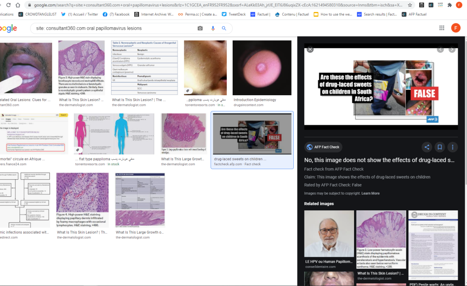The height and width of the screenshot is (286, 467).
Task: Open the Chrome profile avatar F
Action: (459, 5)
